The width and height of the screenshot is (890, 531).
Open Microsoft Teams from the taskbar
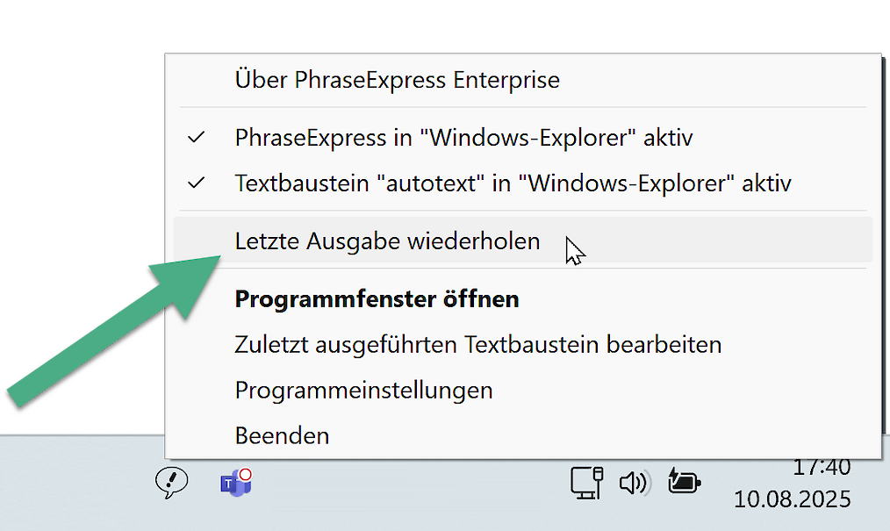(235, 483)
